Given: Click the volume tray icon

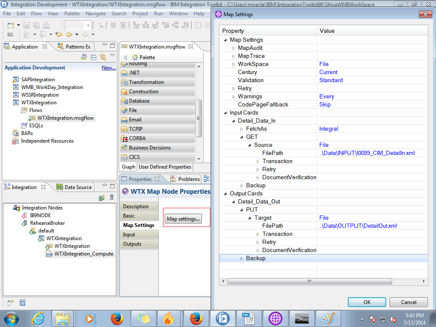Looking at the screenshot, I should (x=393, y=319).
